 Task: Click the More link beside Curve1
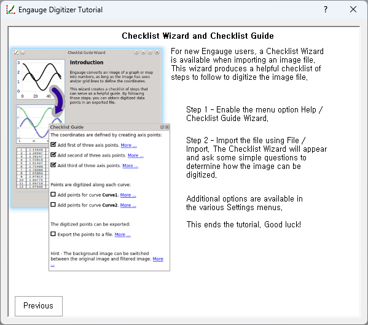point(128,195)
